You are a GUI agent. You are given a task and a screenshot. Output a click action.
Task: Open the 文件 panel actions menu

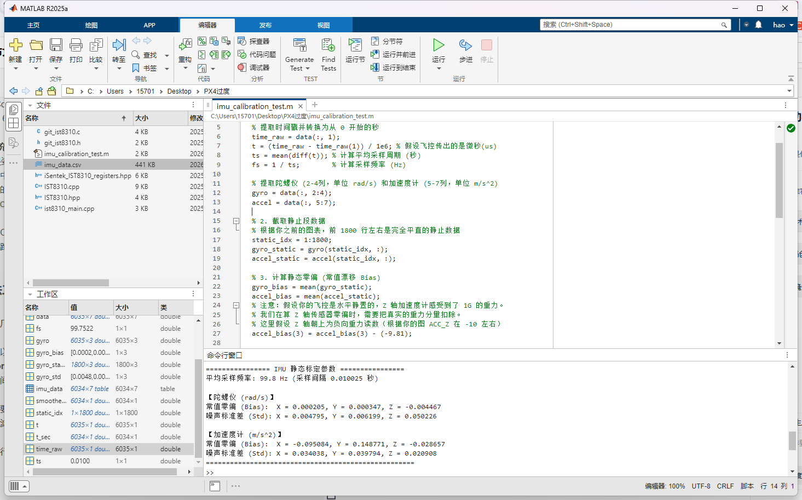point(193,105)
